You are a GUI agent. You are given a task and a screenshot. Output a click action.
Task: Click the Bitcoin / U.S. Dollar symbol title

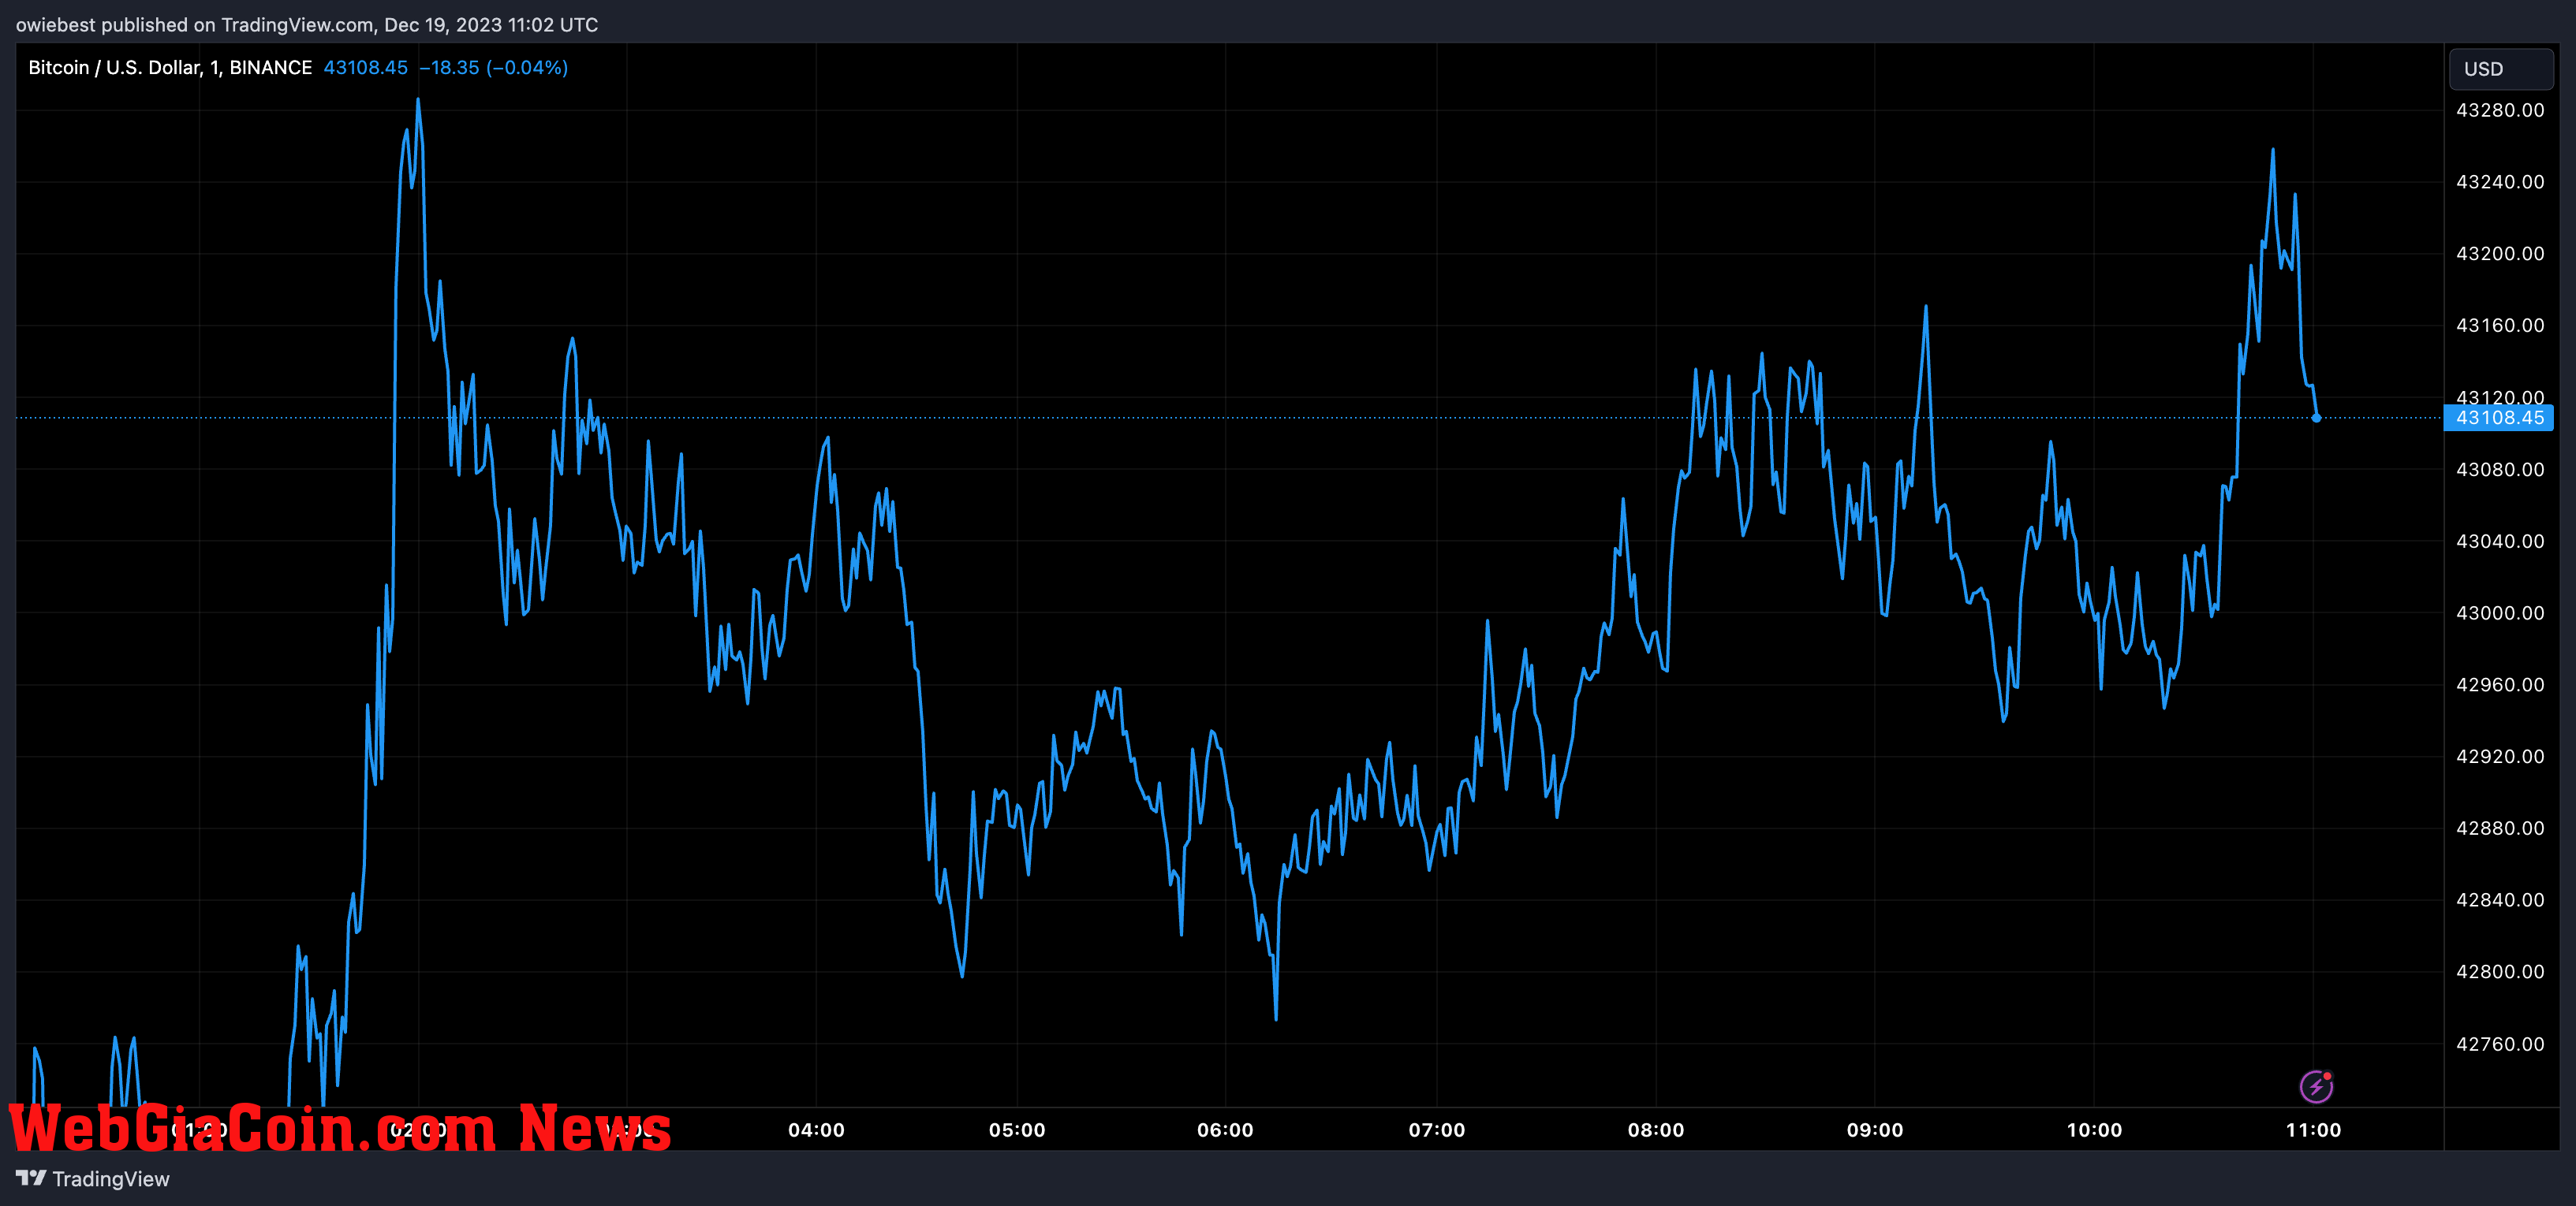(x=170, y=67)
